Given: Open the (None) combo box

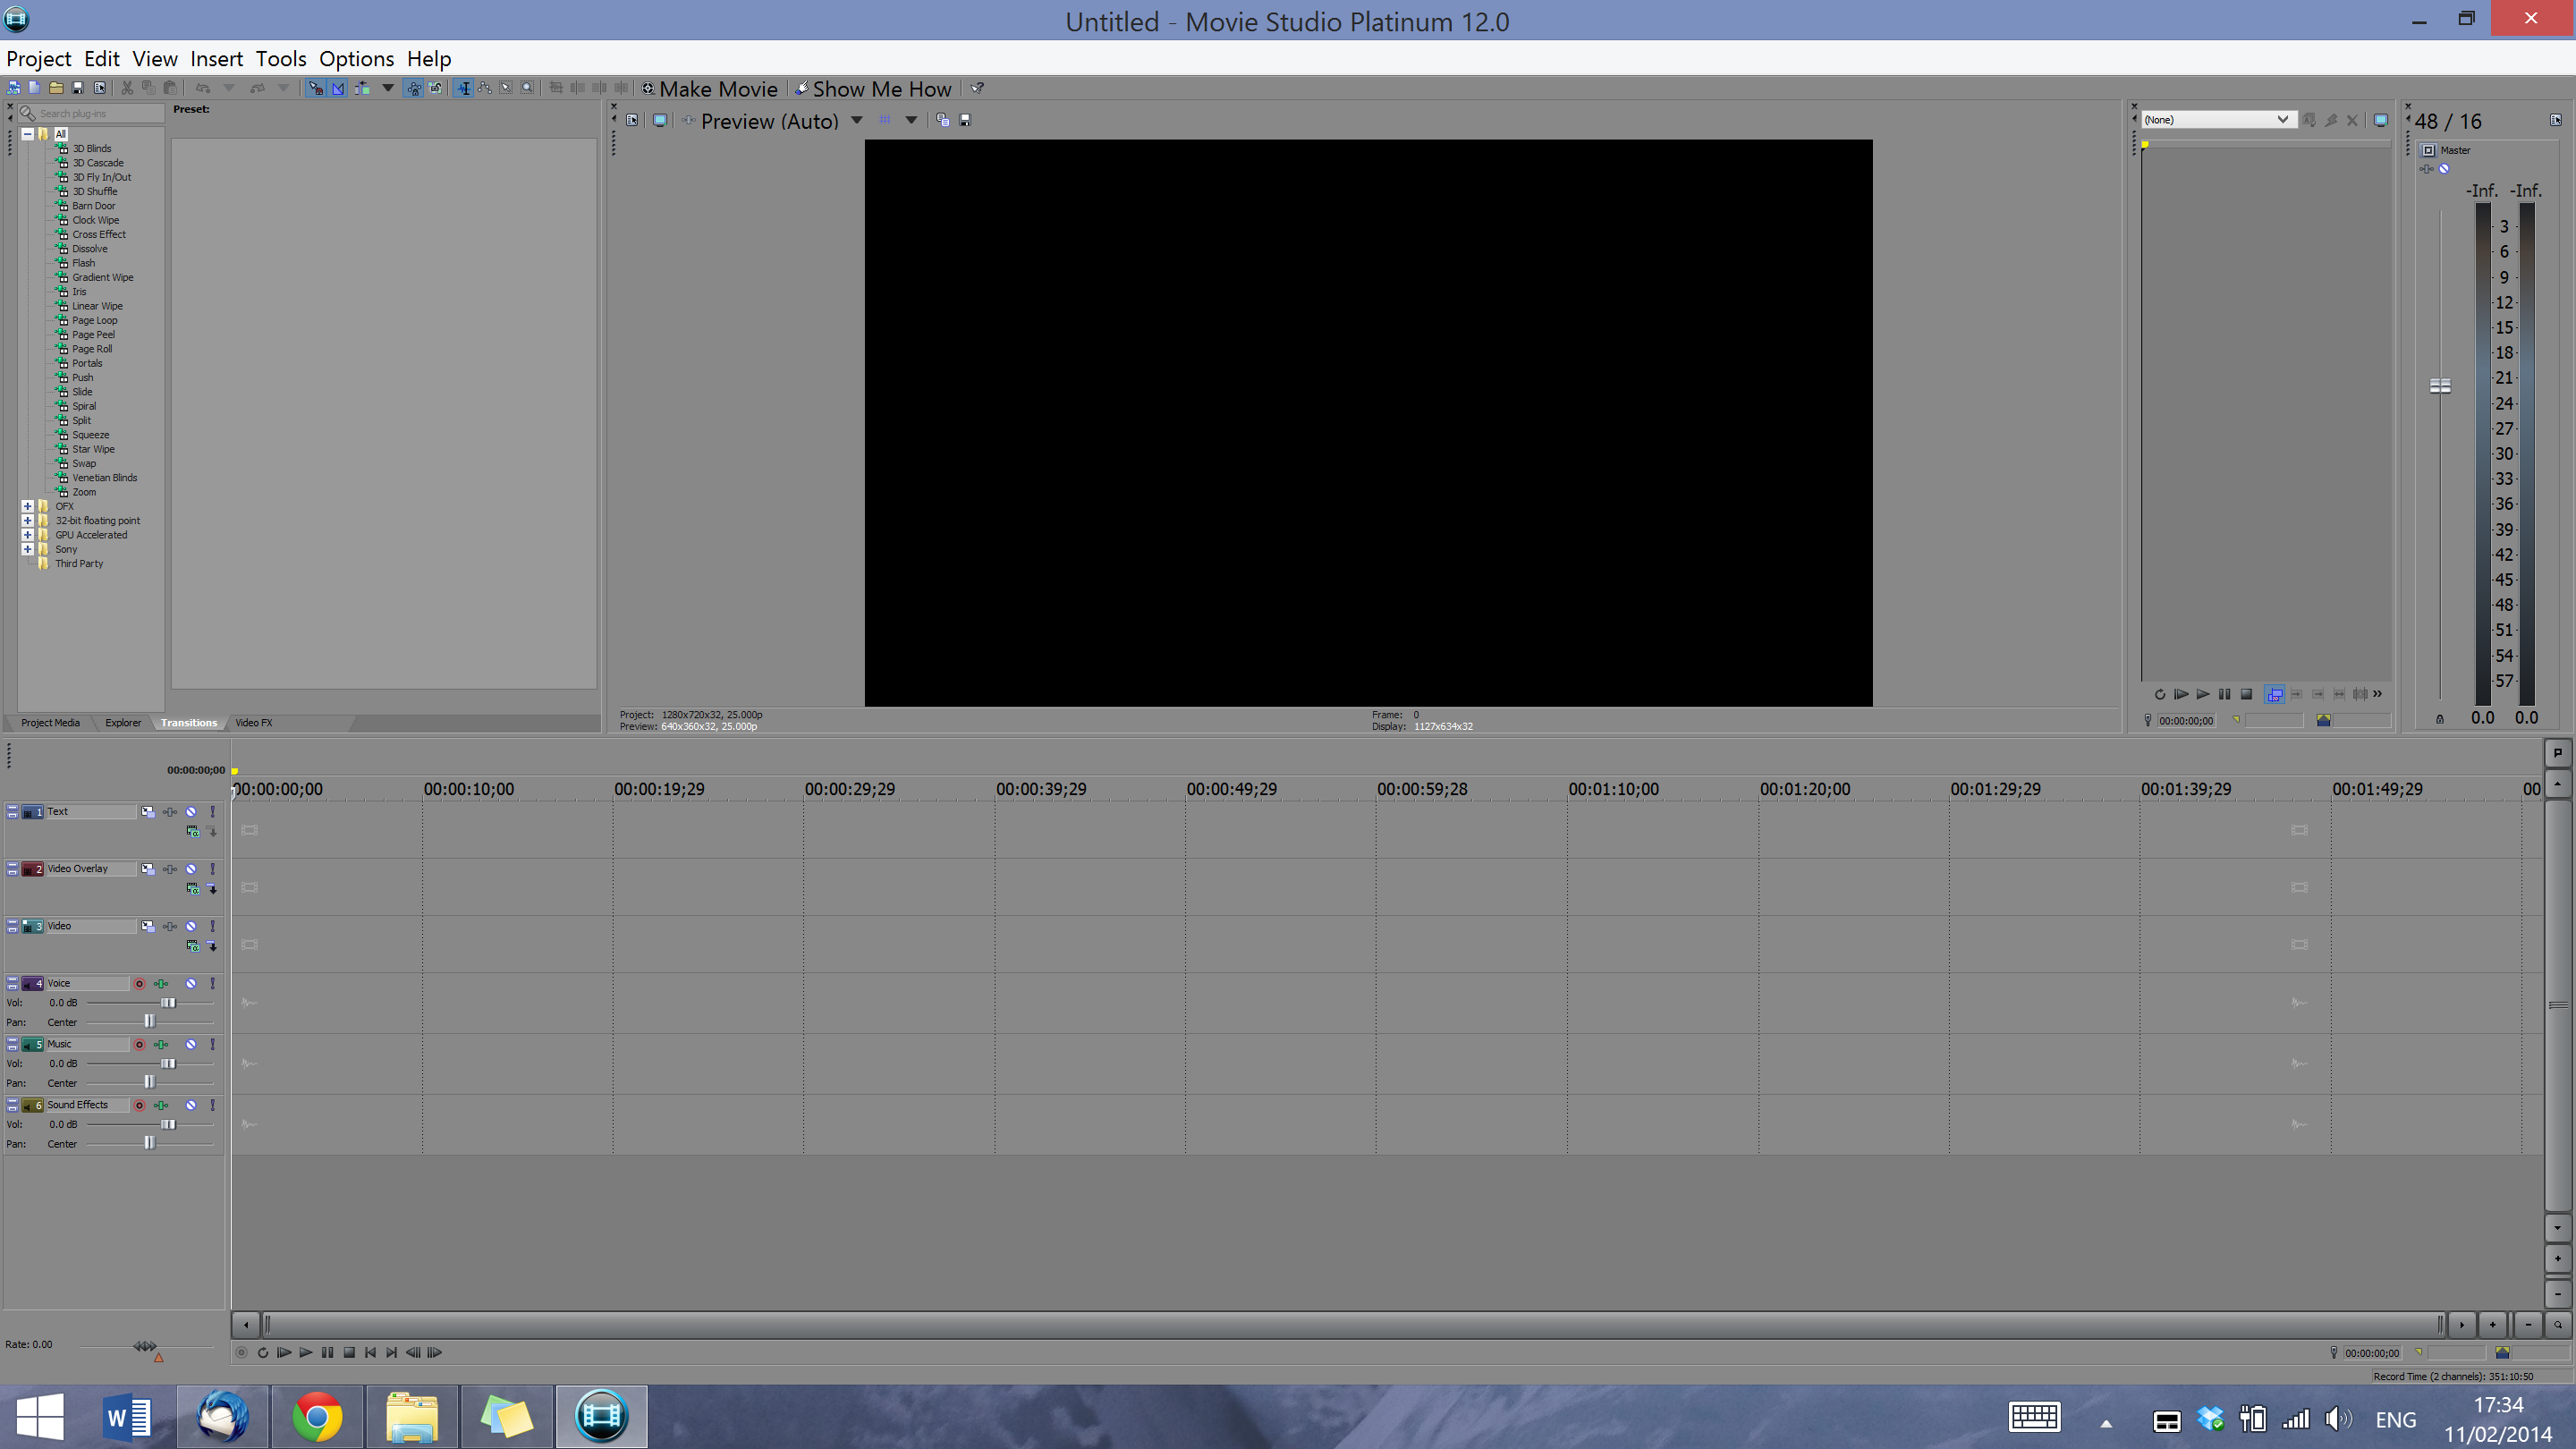Looking at the screenshot, I should pyautogui.click(x=2215, y=119).
